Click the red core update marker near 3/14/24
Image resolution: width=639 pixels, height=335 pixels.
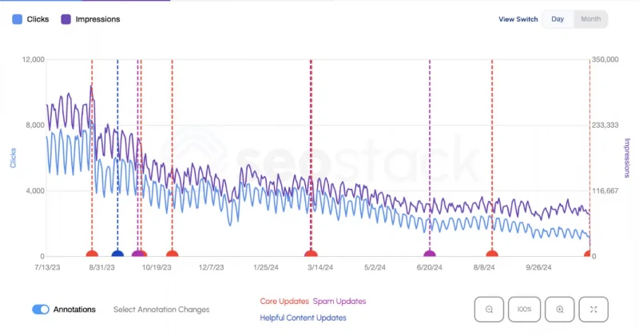(x=311, y=254)
